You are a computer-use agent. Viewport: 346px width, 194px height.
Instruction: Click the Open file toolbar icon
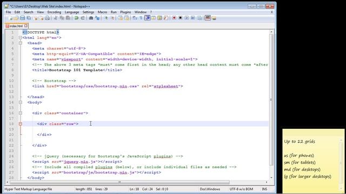(16, 18)
